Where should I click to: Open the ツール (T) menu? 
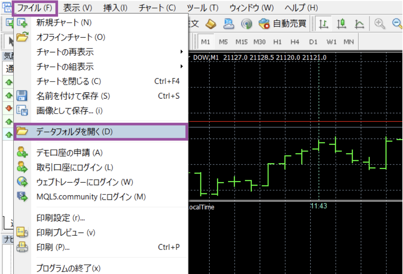[202, 8]
